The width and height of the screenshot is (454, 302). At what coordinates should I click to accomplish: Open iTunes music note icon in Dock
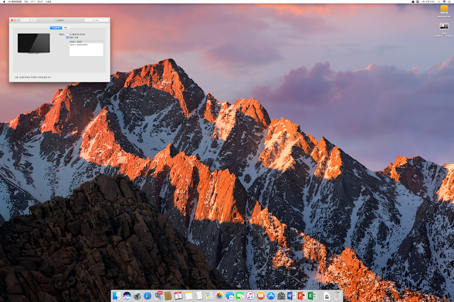click(250, 296)
